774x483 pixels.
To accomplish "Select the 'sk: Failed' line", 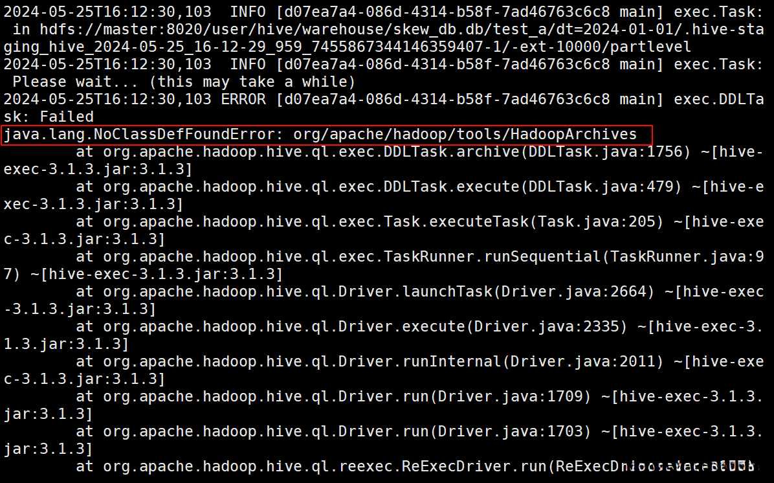I will click(49, 117).
